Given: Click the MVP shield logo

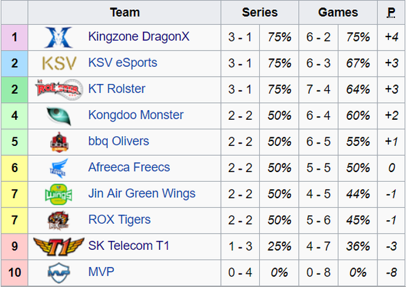Looking at the screenshot, I should (59, 272).
